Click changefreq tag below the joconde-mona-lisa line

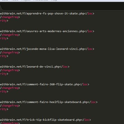(x=10, y=53)
